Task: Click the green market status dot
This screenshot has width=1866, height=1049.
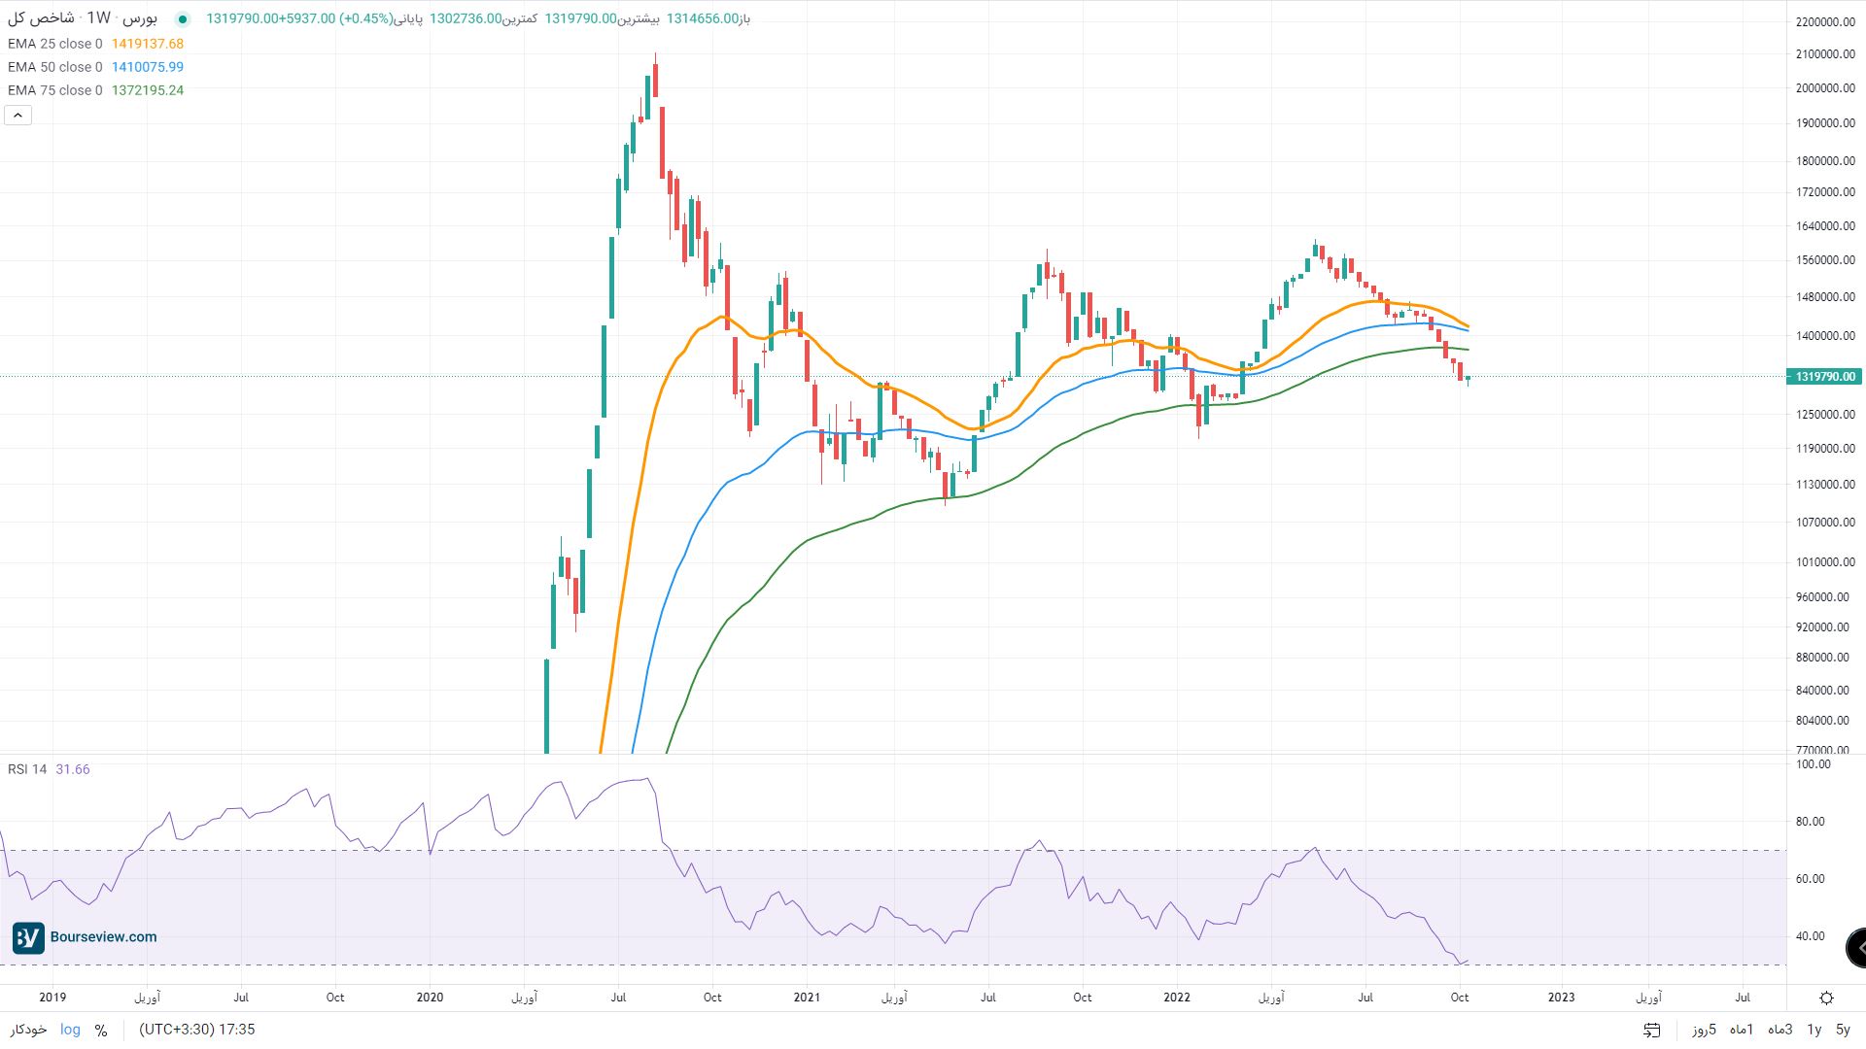Action: (182, 19)
